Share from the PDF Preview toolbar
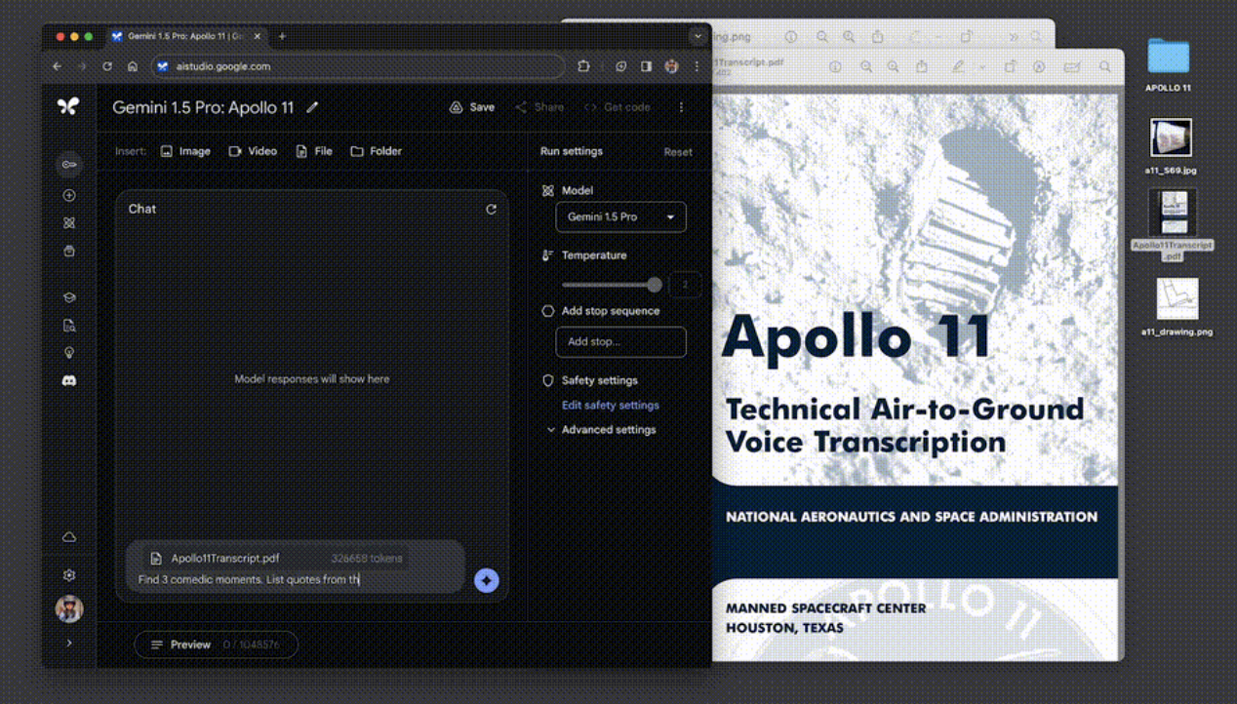 (922, 67)
